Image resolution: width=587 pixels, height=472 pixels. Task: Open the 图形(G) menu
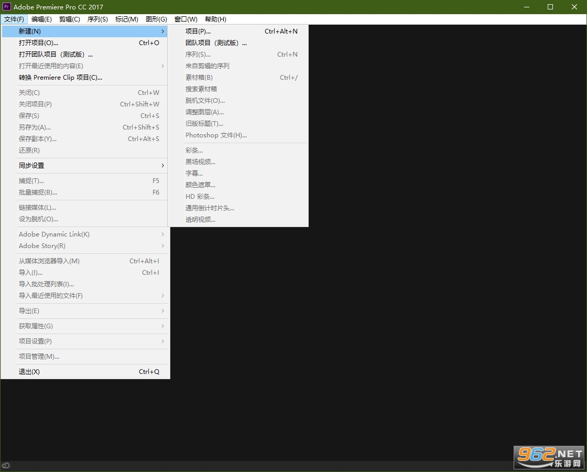click(156, 19)
